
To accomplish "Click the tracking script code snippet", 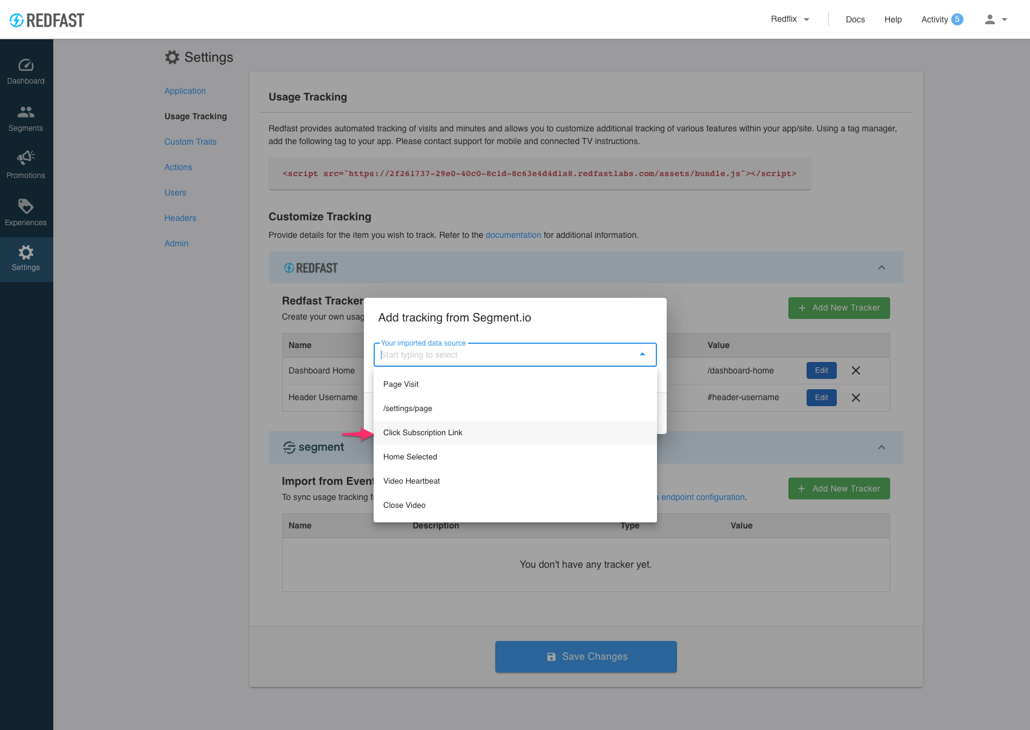I will point(540,174).
